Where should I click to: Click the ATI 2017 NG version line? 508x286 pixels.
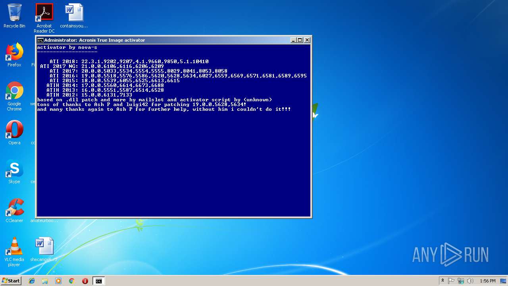point(102,66)
